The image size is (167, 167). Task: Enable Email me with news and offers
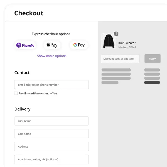(16, 93)
